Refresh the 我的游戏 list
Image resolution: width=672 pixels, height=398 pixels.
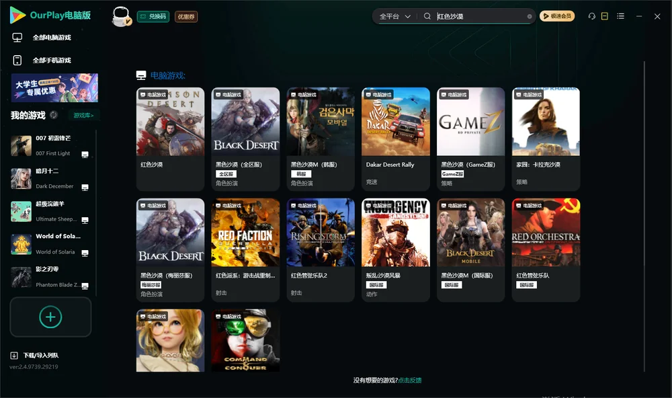pos(54,115)
